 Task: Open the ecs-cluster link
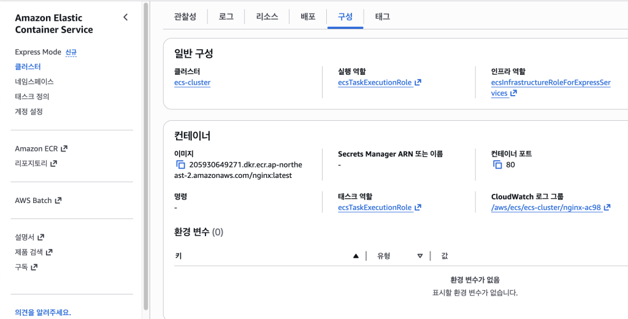(192, 82)
